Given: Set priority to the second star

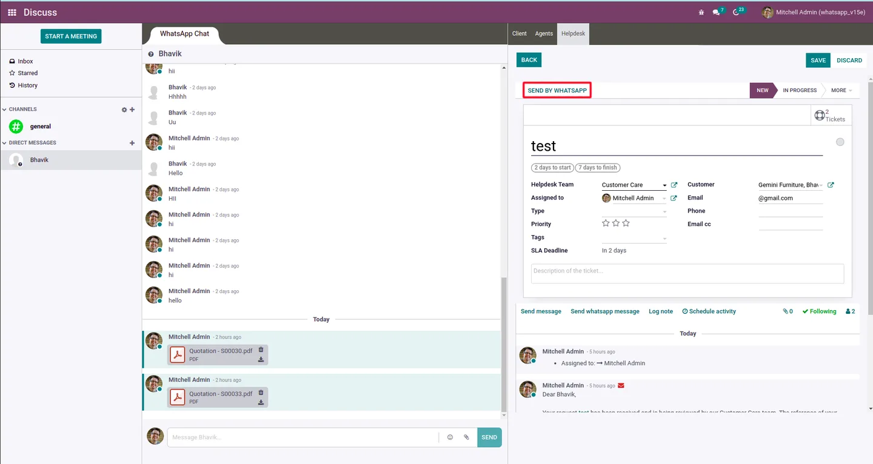Looking at the screenshot, I should [x=616, y=224].
